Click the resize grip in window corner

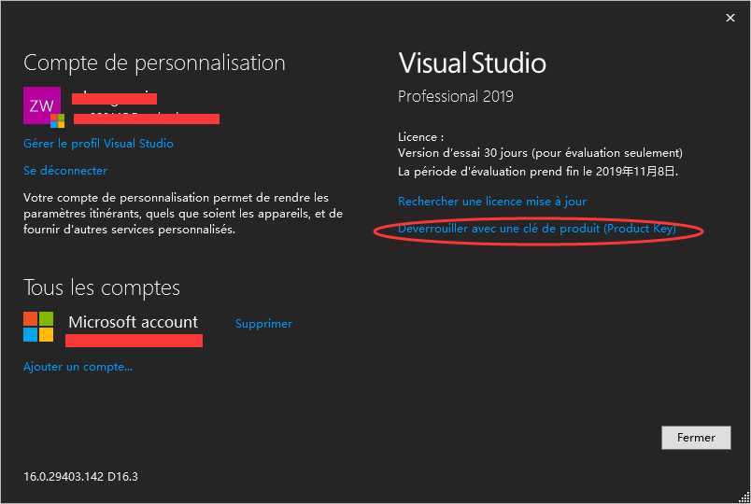[x=744, y=497]
